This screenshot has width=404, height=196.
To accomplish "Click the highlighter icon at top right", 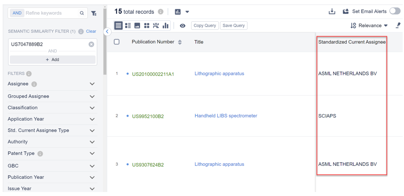I will click(398, 26).
